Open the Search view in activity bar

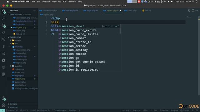(x=3, y=18)
